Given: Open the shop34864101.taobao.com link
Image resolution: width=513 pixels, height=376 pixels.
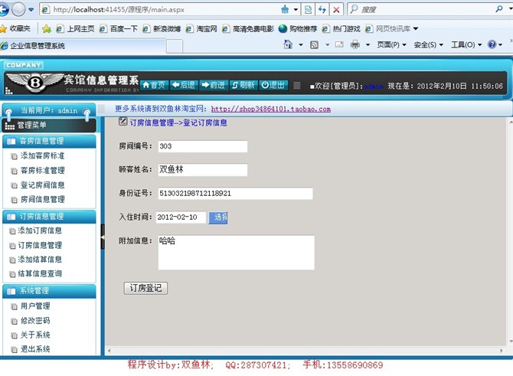Looking at the screenshot, I should pos(270,110).
